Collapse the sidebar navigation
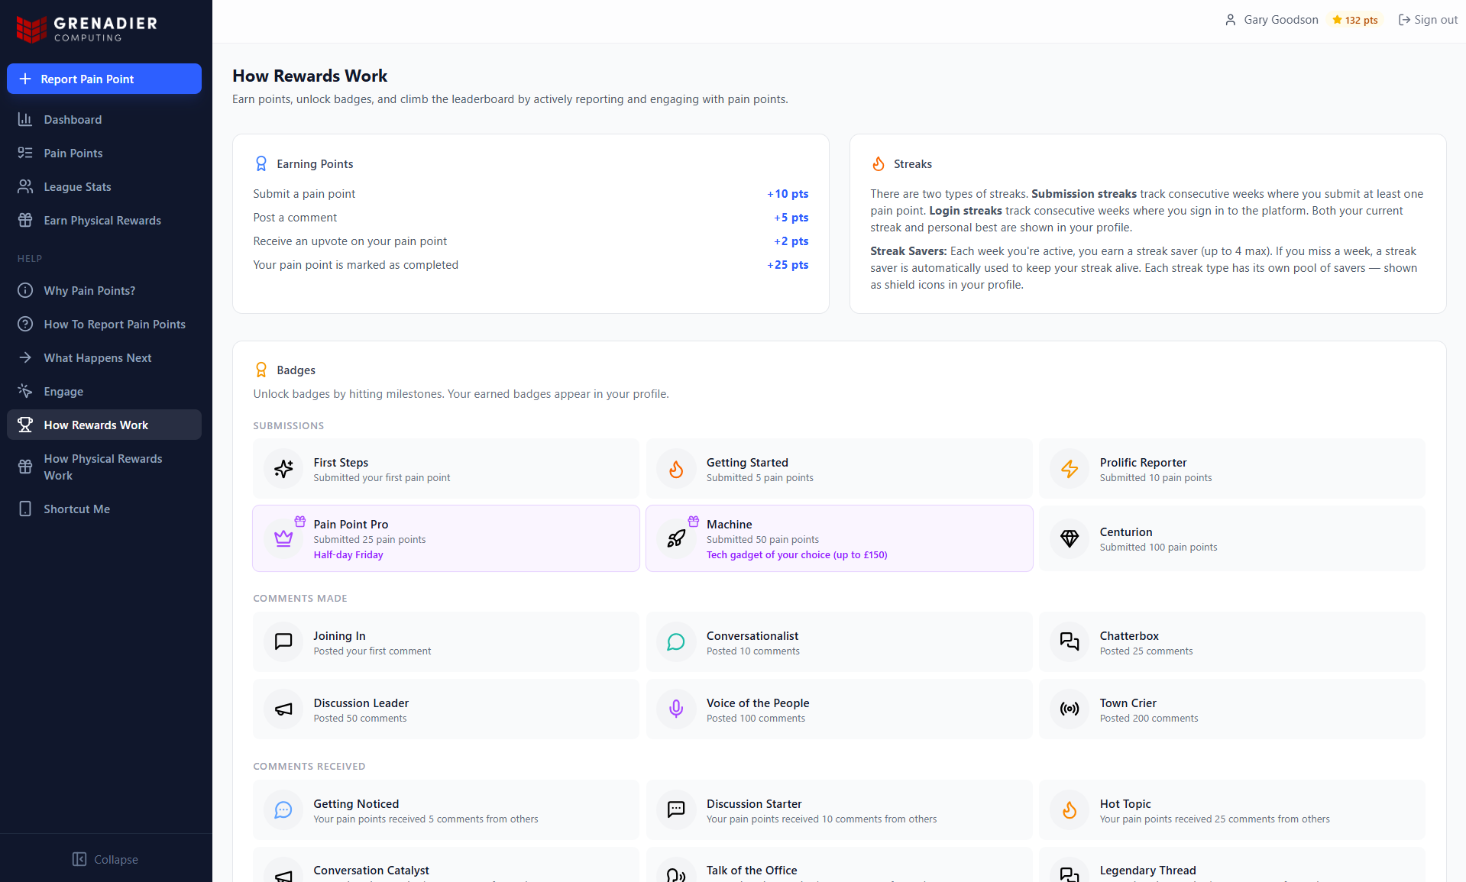This screenshot has height=882, width=1466. pyautogui.click(x=105, y=859)
